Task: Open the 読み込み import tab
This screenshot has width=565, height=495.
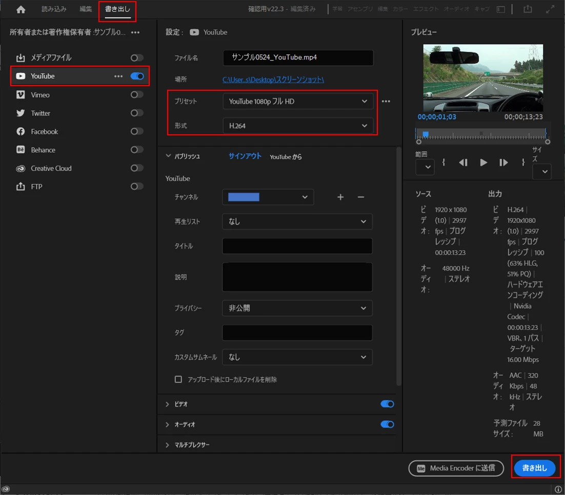Action: [54, 9]
